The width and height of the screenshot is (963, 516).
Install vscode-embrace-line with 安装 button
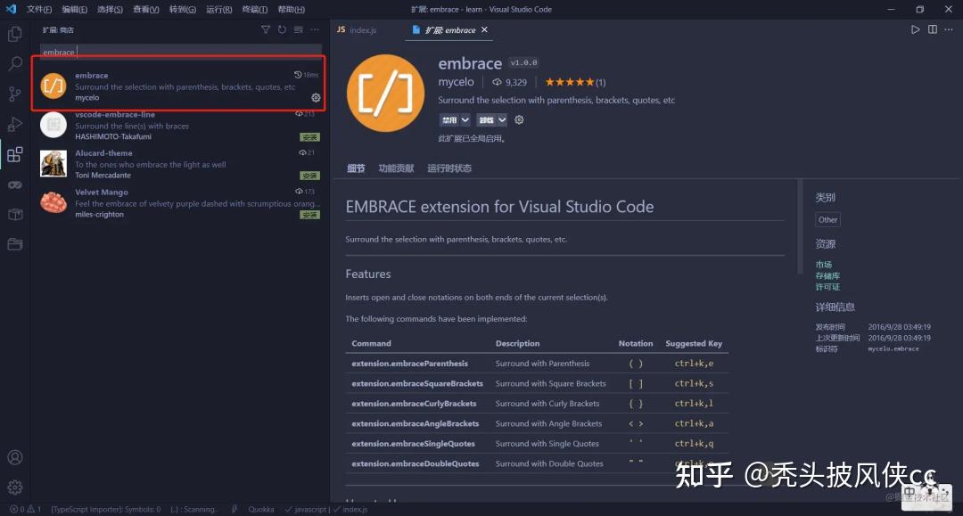click(309, 137)
